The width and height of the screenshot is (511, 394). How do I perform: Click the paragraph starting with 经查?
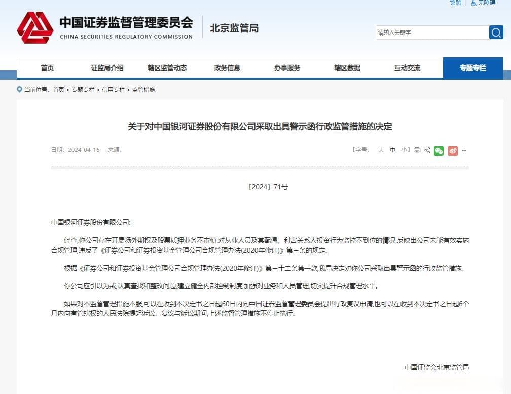point(260,245)
